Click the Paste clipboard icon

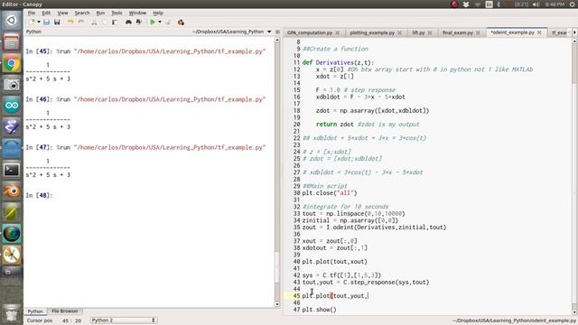pyautogui.click(x=115, y=23)
